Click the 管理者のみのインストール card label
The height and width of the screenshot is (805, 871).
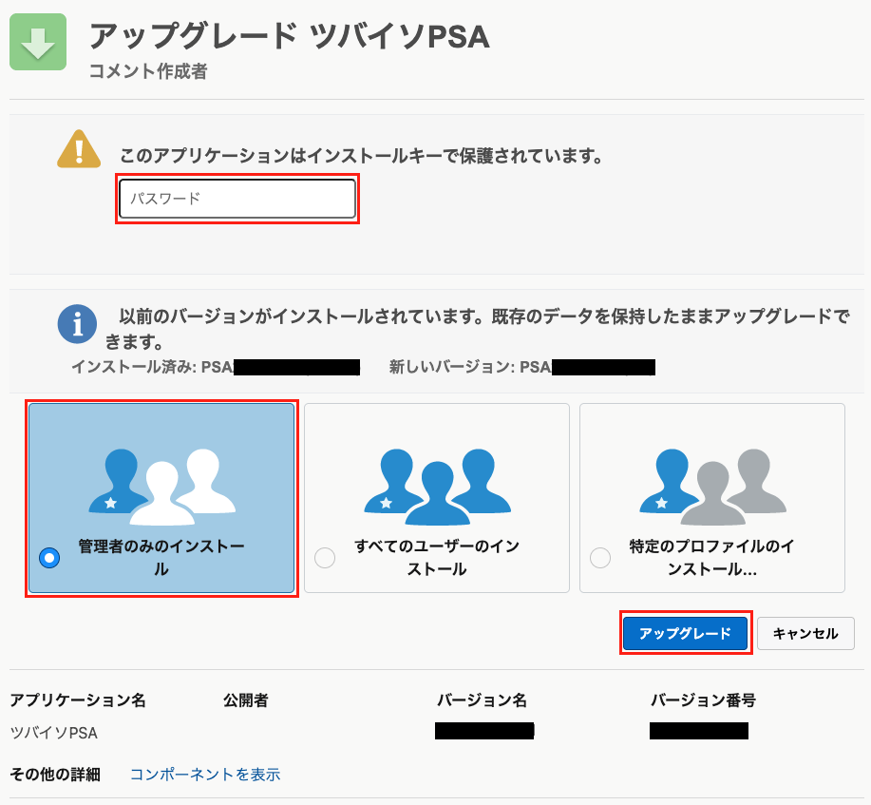click(x=161, y=558)
